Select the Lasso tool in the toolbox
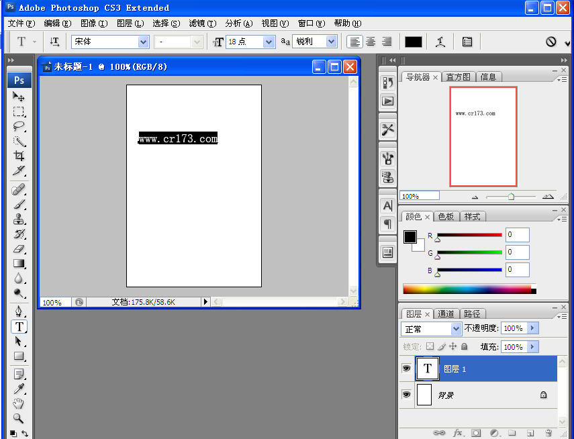 (x=19, y=126)
